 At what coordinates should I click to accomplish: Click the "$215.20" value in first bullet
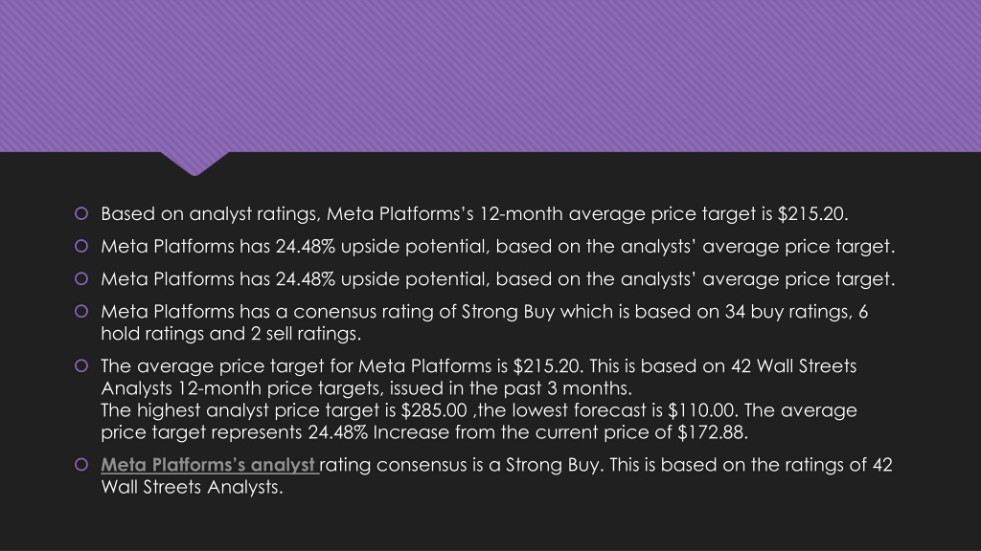[x=812, y=213]
